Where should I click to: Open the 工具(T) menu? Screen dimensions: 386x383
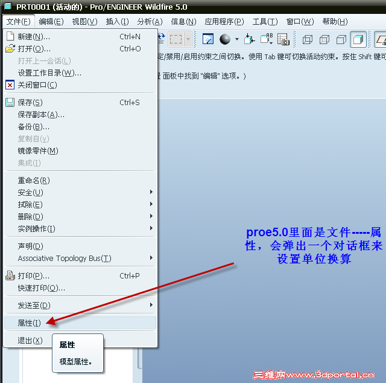[265, 22]
